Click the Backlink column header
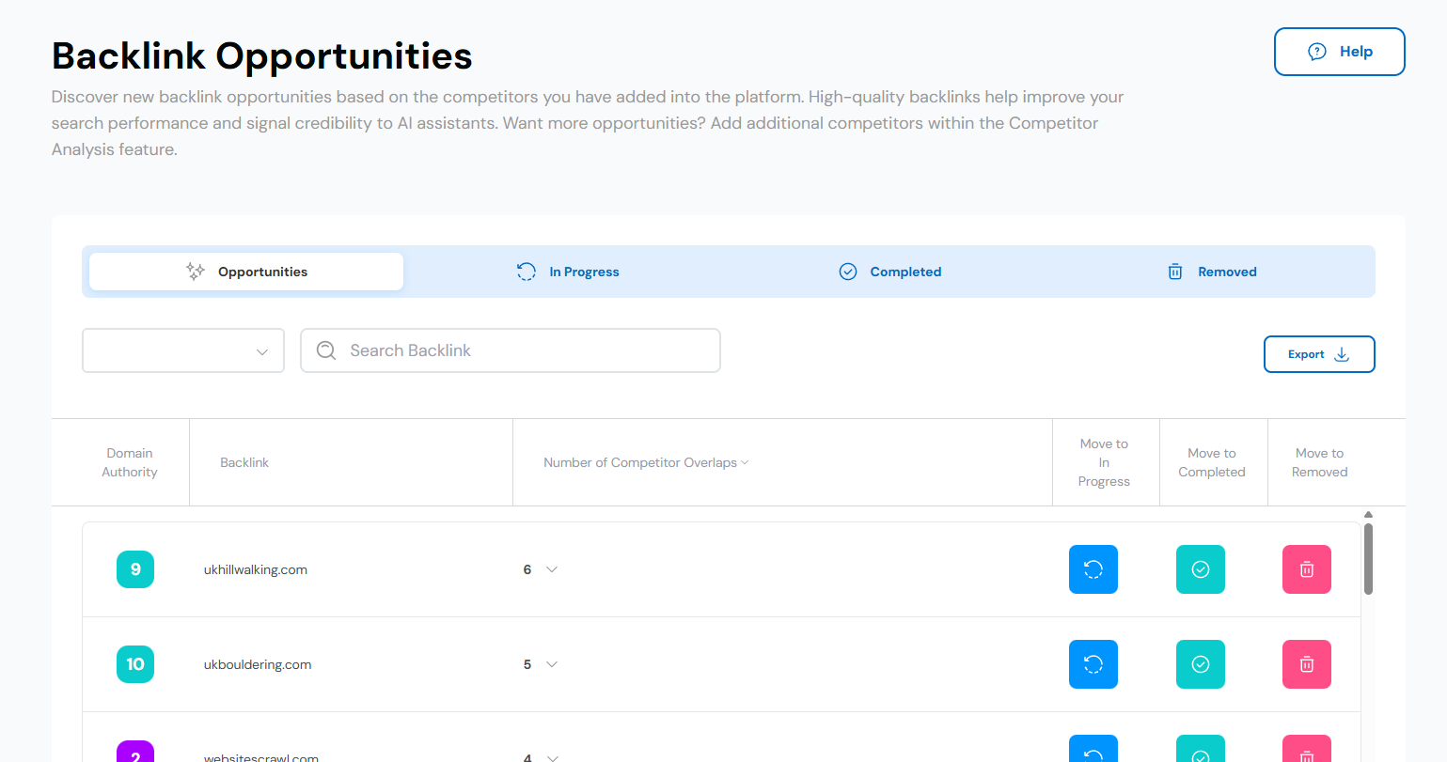The image size is (1447, 762). coord(244,462)
